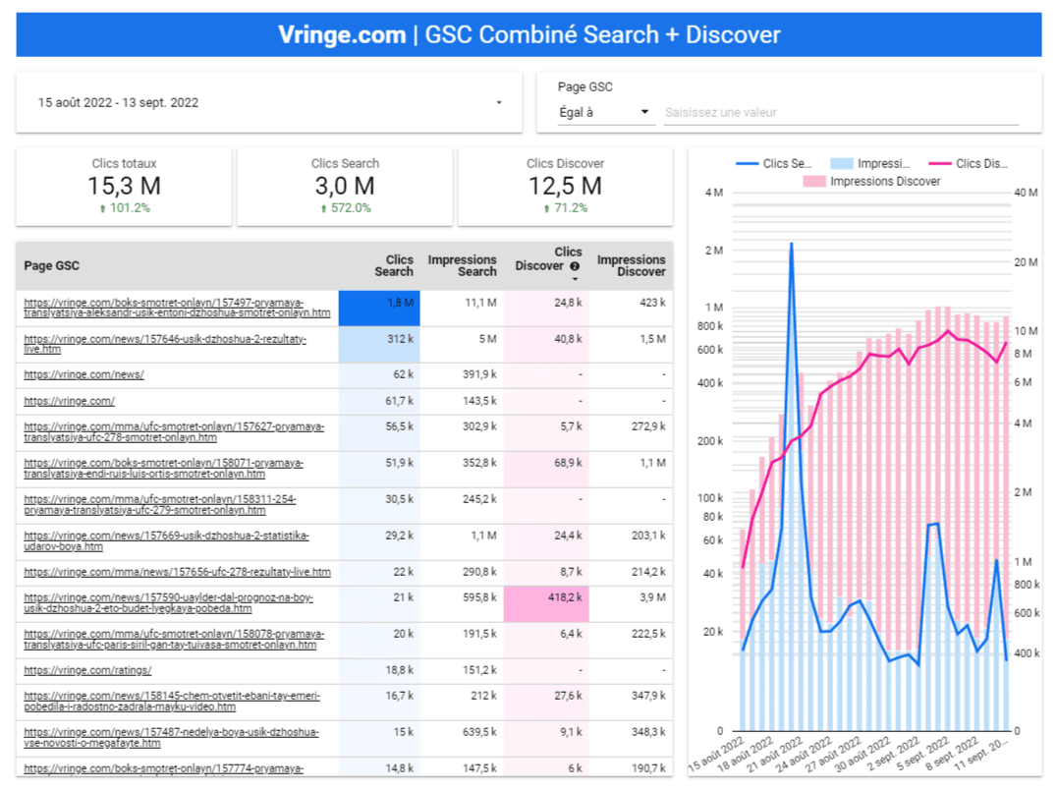
Task: Open the ufc-278 smotret-onlayn 157627 link
Action: coord(174,432)
